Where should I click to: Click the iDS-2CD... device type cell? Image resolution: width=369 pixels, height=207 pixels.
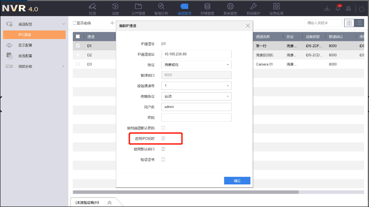tap(314, 55)
